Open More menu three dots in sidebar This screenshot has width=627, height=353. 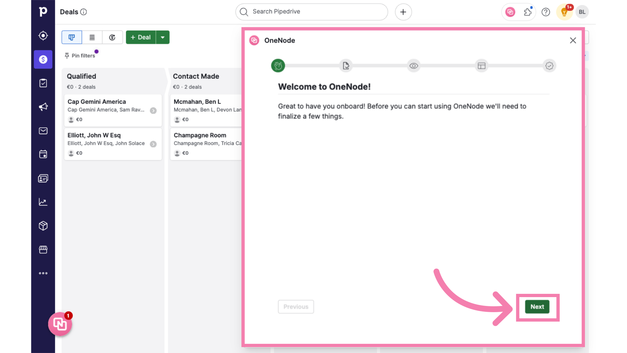(43, 273)
